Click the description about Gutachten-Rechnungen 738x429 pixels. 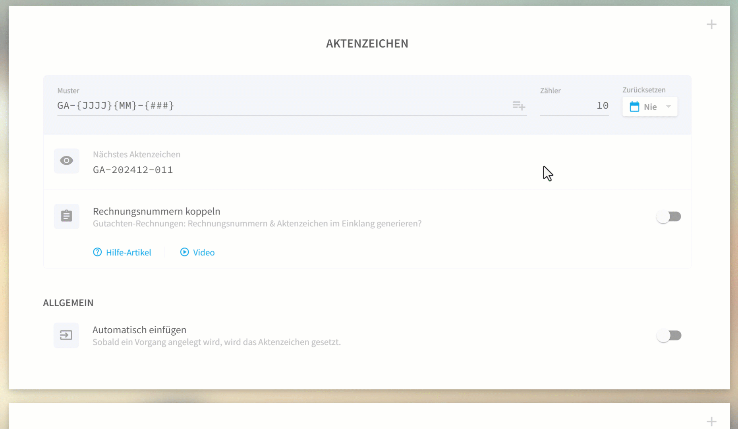tap(257, 224)
